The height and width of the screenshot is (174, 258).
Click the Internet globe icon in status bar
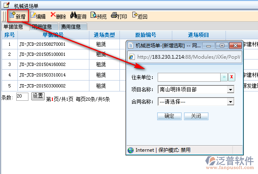click(x=131, y=150)
